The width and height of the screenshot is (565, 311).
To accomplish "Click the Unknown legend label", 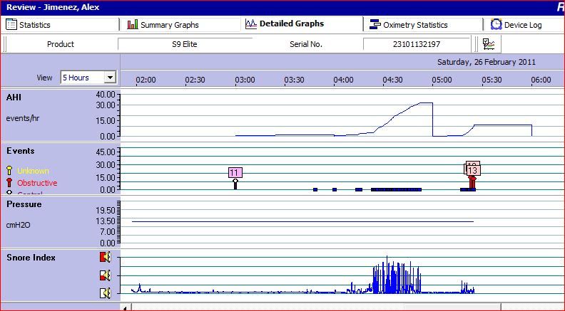I will click(x=33, y=171).
